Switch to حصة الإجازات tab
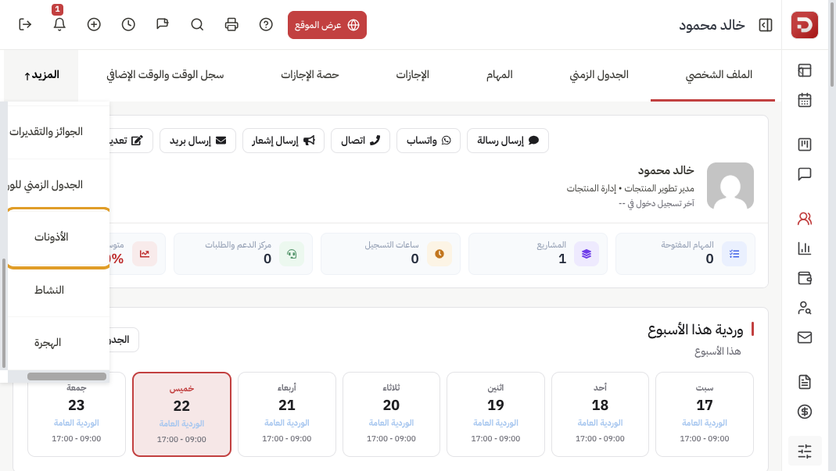 (310, 75)
